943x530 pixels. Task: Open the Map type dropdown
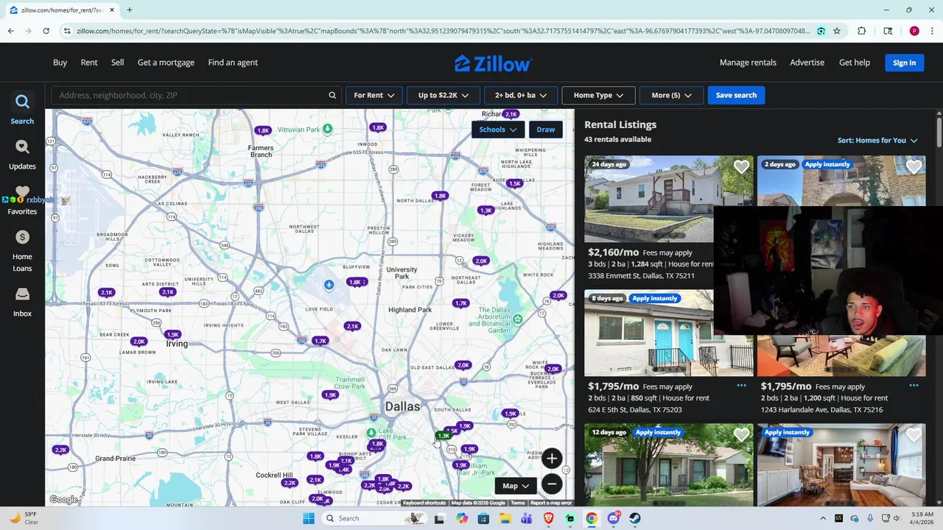(x=515, y=486)
